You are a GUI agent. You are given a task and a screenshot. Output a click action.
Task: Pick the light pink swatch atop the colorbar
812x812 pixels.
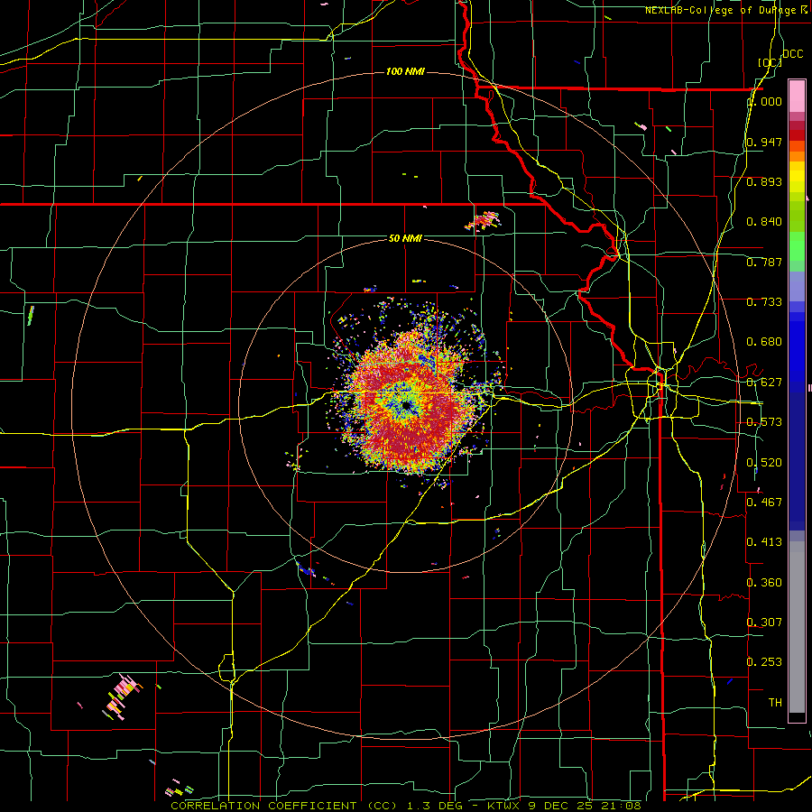click(797, 96)
